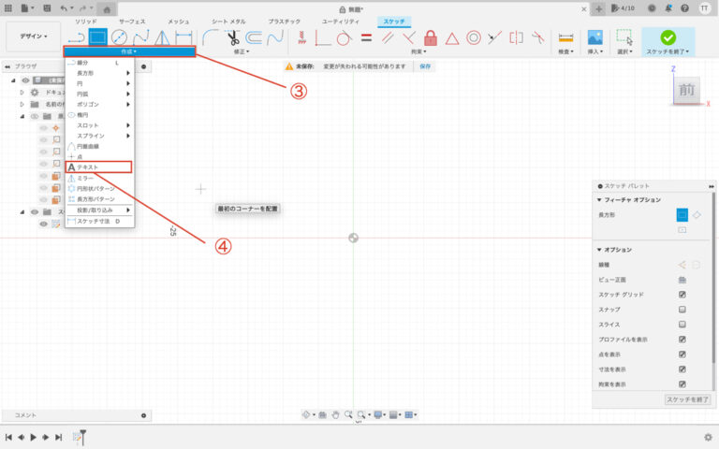Click the settings gear at bottom right
719x449 pixels.
pyautogui.click(x=708, y=437)
